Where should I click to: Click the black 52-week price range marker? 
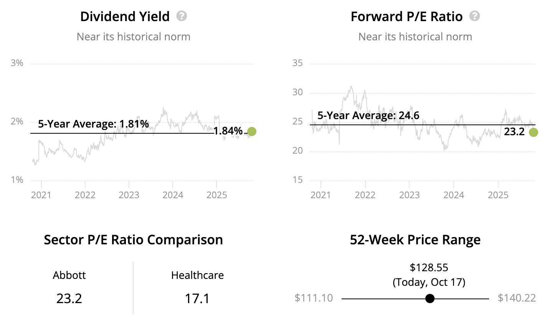pos(430,298)
